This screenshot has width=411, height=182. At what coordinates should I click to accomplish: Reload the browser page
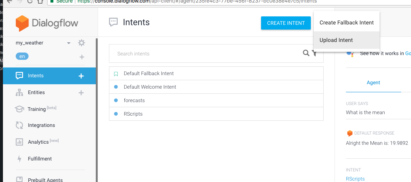30,1
